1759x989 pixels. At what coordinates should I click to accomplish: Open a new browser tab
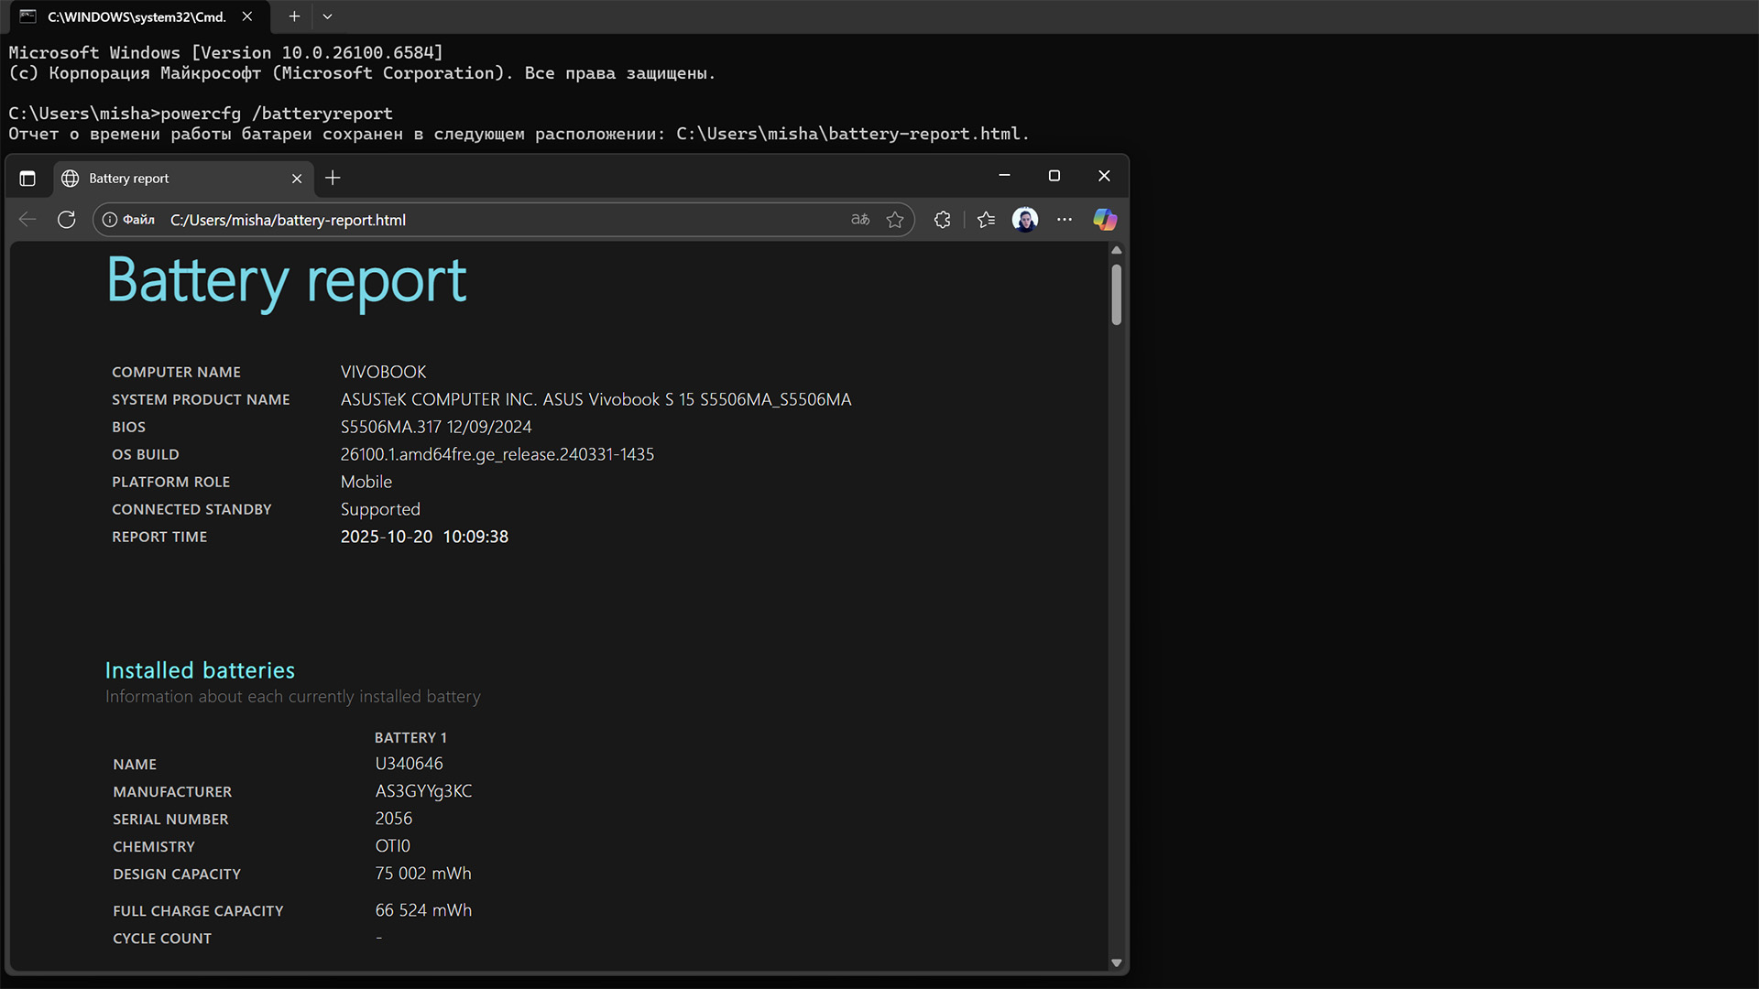[333, 179]
